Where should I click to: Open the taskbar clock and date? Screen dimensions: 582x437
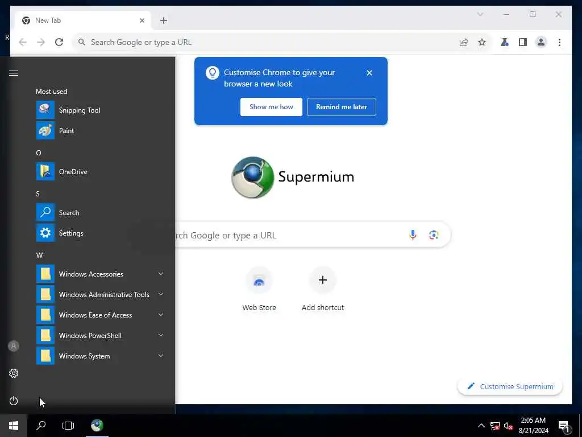(x=533, y=426)
